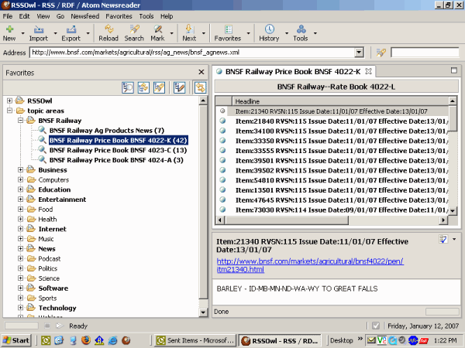Open the New button dropdown arrow

pos(22,32)
